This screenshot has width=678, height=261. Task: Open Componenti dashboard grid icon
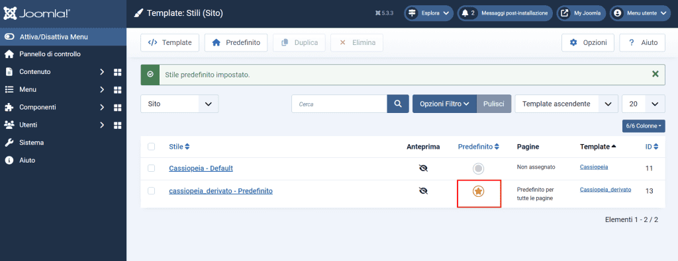(x=117, y=107)
